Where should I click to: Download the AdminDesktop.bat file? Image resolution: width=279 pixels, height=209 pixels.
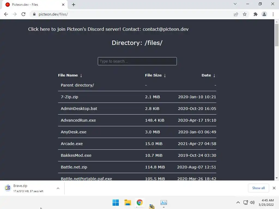point(79,109)
